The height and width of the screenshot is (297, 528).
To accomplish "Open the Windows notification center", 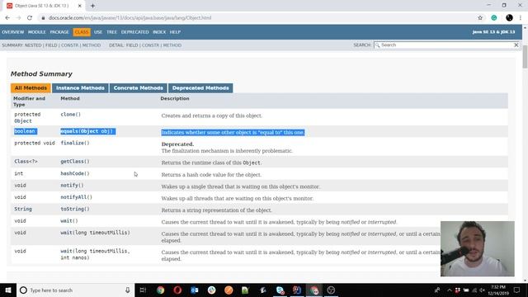I will pos(517,290).
